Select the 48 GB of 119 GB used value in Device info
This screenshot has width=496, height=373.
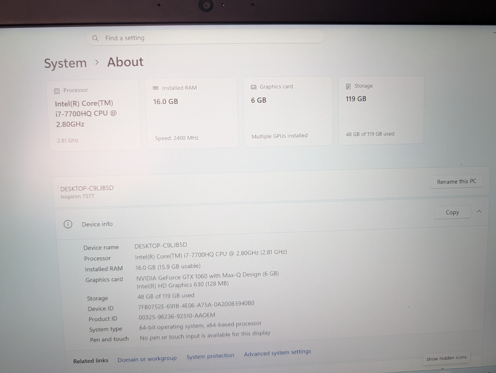coord(166,296)
